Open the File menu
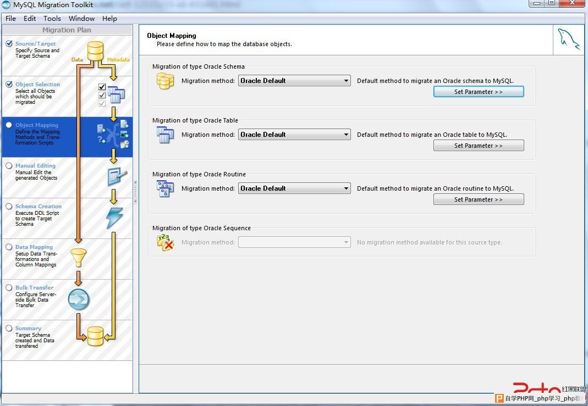 pos(10,18)
